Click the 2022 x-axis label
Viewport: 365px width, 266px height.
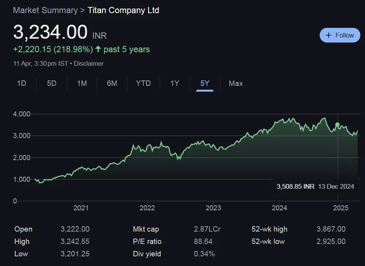pyautogui.click(x=147, y=208)
